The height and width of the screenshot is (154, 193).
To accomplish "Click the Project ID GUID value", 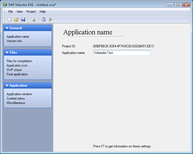I will click(x=124, y=46).
